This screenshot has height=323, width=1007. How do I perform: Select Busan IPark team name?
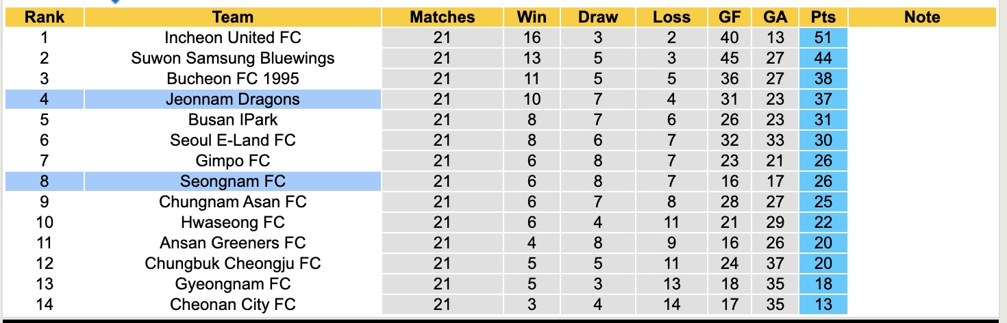[233, 120]
